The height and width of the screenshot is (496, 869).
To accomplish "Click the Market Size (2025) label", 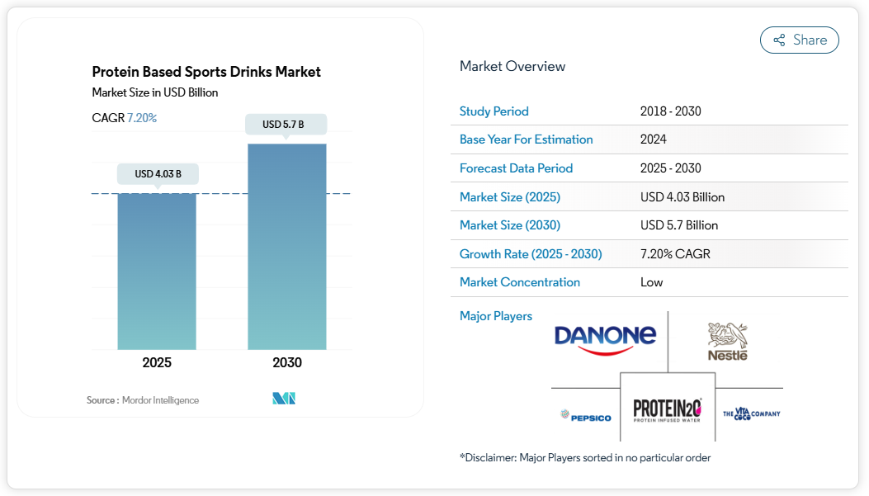I will point(509,197).
